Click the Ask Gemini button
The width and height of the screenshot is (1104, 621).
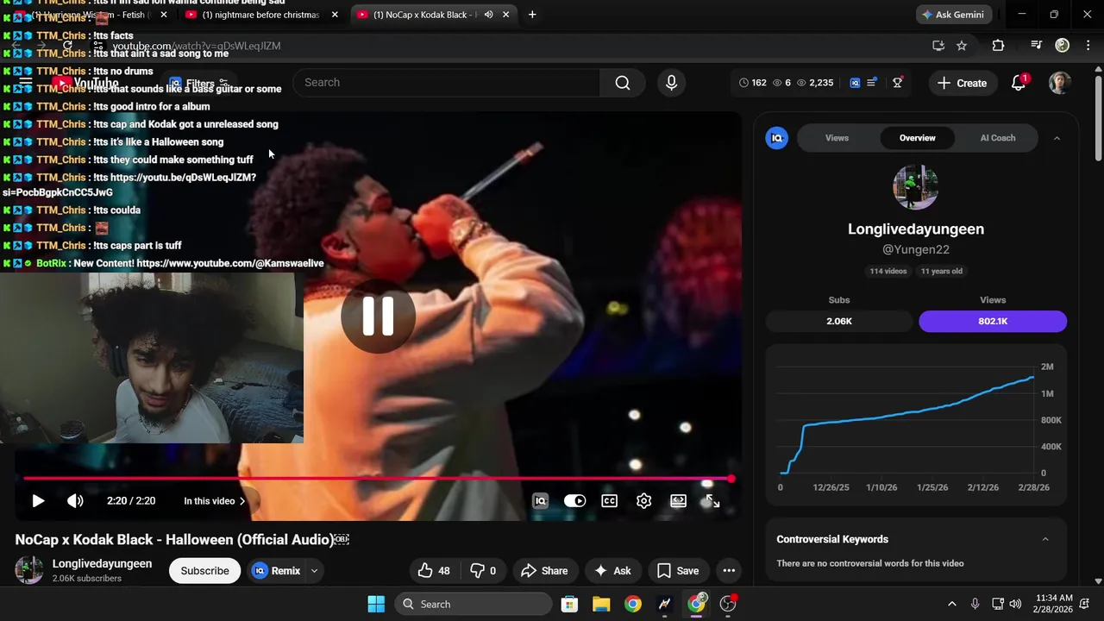(953, 15)
